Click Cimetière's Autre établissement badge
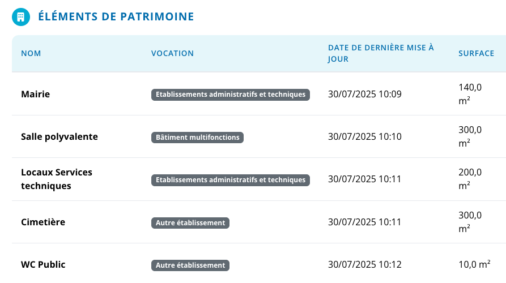This screenshot has width=506, height=283. [190, 223]
